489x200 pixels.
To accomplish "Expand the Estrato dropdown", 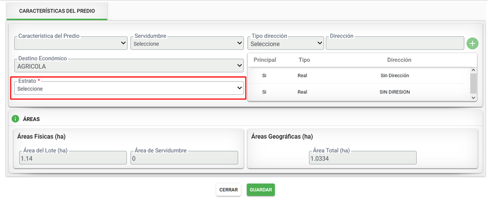I will coord(129,88).
